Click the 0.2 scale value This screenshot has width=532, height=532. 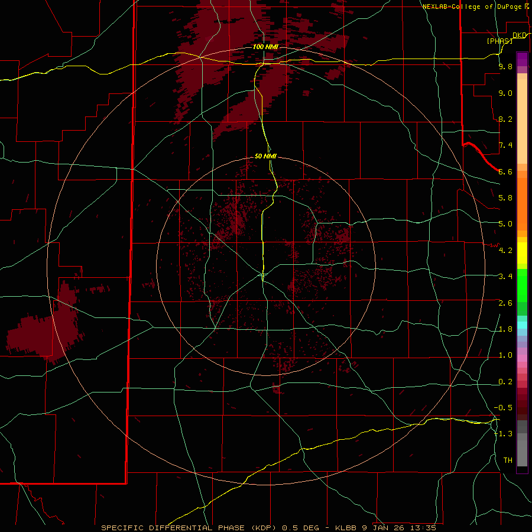(505, 382)
